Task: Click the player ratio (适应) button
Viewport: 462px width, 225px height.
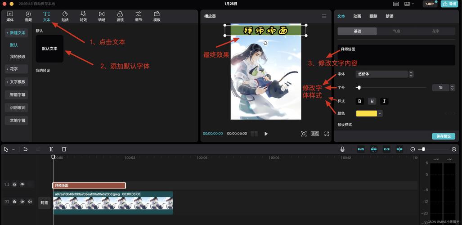Action: point(315,134)
